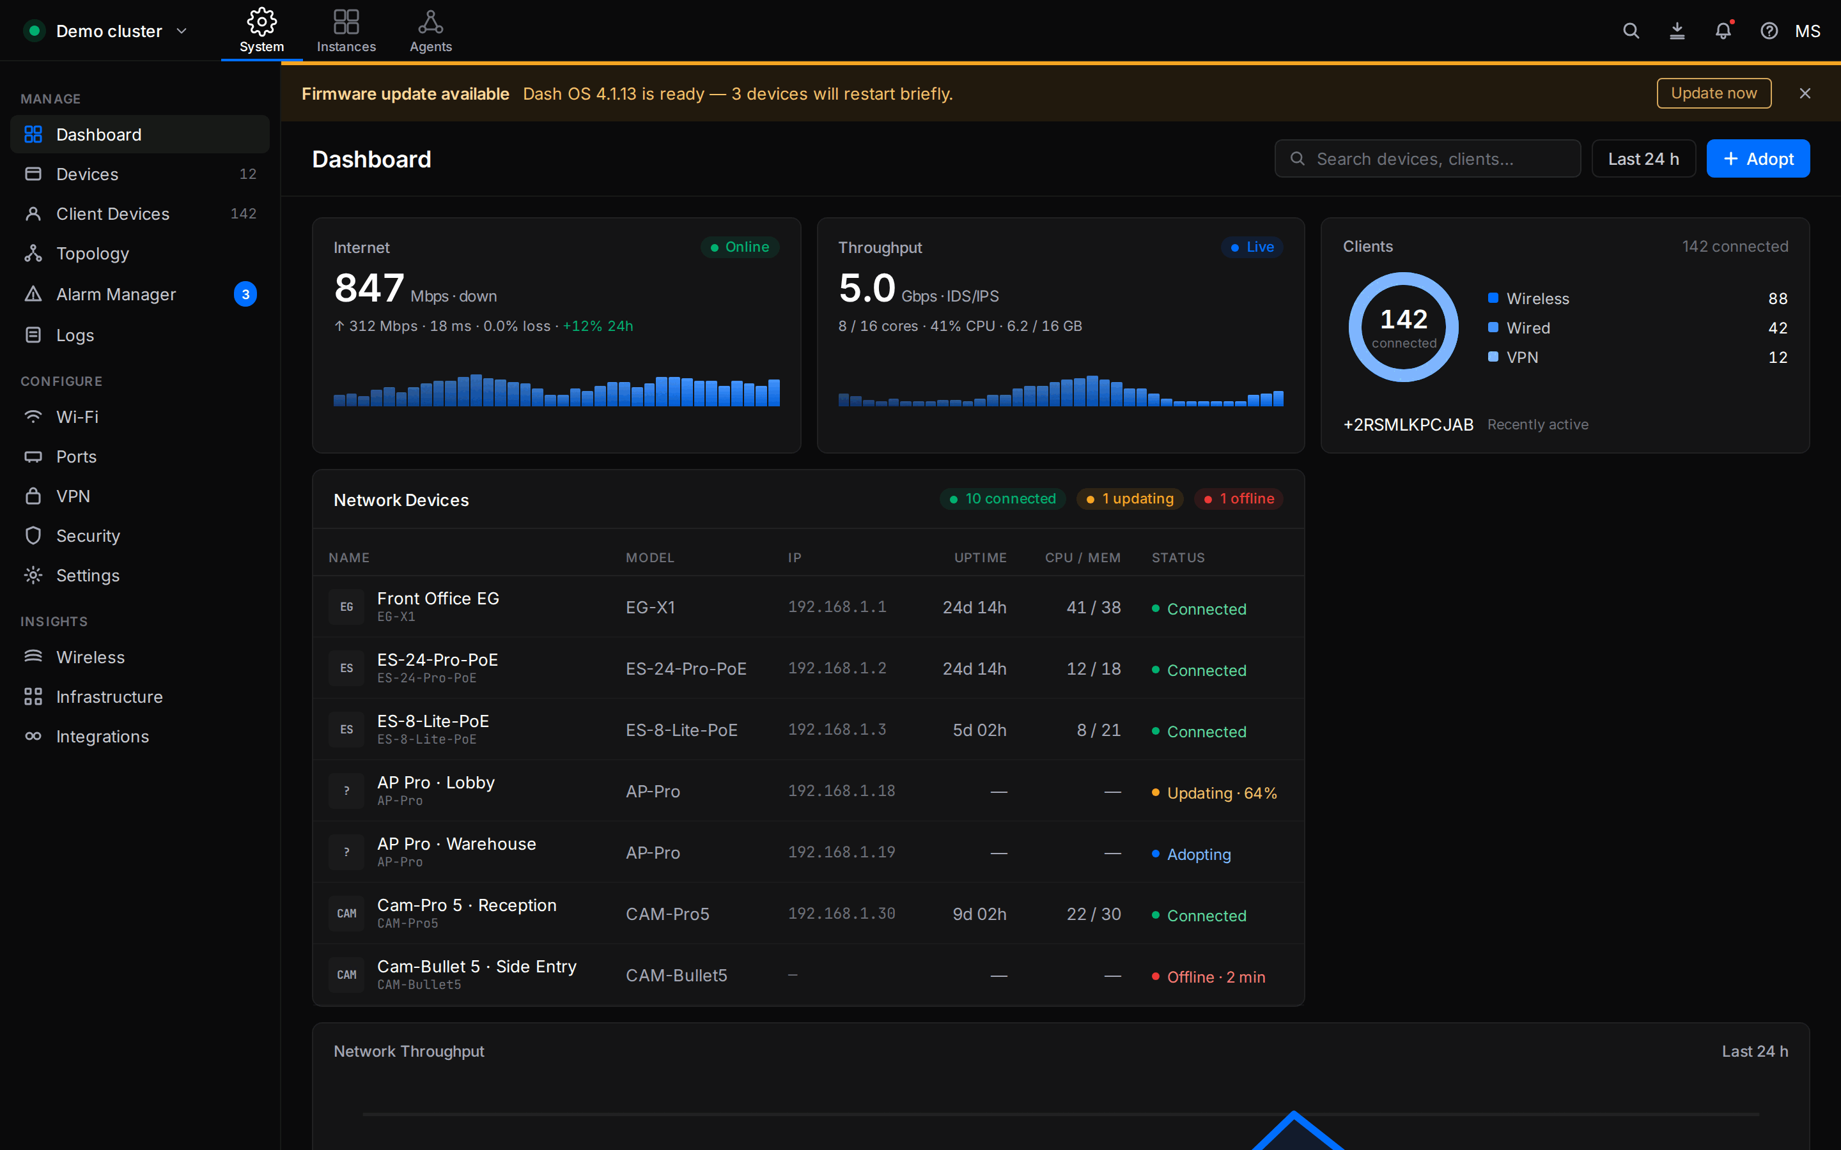
Task: Click the ? icon for AP Pro · Warehouse
Action: [346, 852]
